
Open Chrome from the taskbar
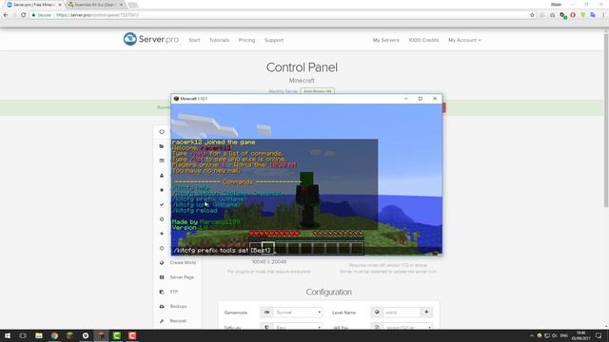point(54,335)
